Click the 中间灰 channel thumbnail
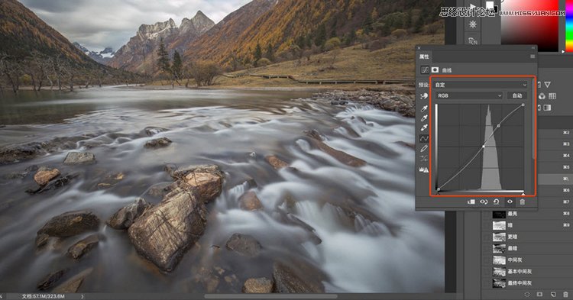The width and height of the screenshot is (573, 300). point(499,260)
